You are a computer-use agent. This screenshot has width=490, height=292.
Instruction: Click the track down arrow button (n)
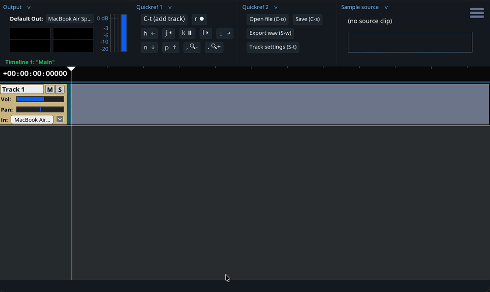pos(149,47)
